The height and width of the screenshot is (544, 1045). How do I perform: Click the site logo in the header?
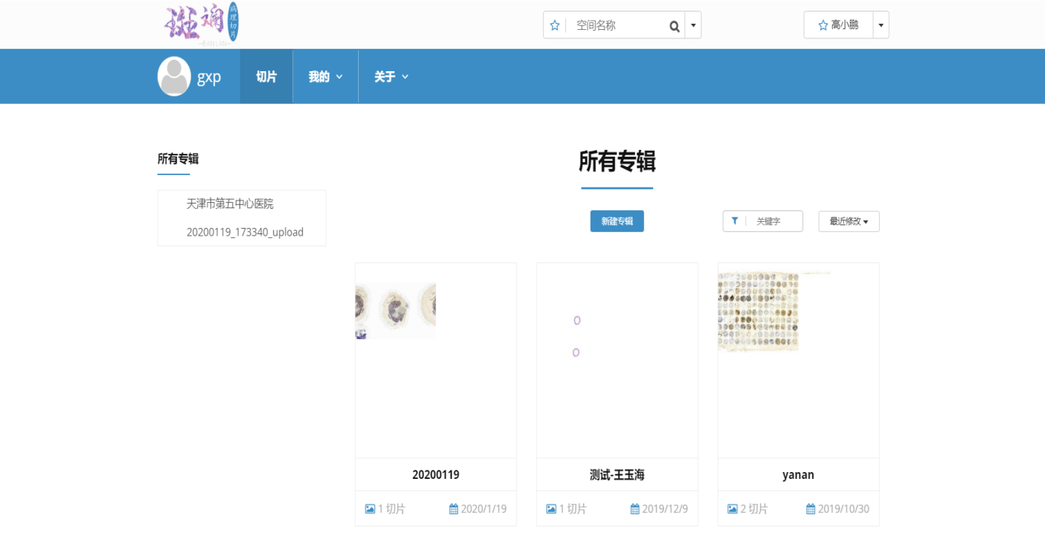point(202,24)
